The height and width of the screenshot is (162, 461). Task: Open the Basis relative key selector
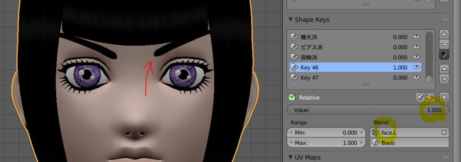[409, 143]
